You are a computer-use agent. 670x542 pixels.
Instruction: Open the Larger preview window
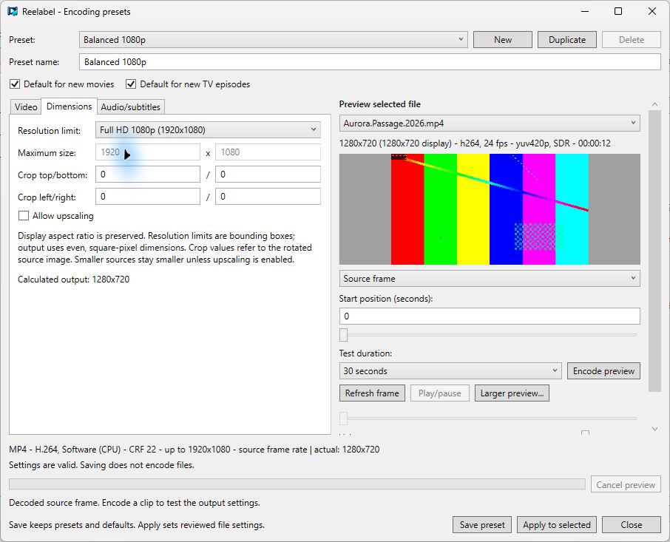click(512, 393)
